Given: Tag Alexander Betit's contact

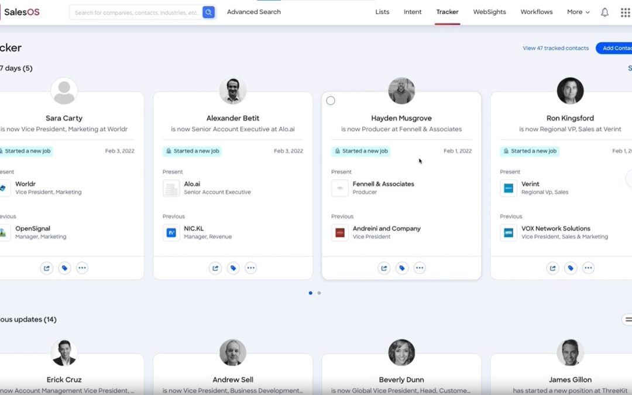Looking at the screenshot, I should [233, 267].
